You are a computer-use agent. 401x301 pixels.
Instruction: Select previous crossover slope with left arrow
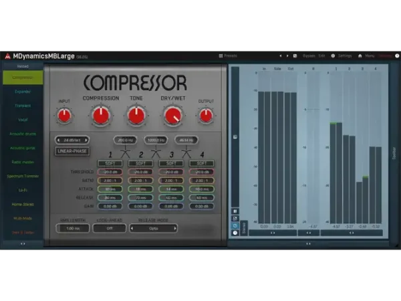click(58, 140)
